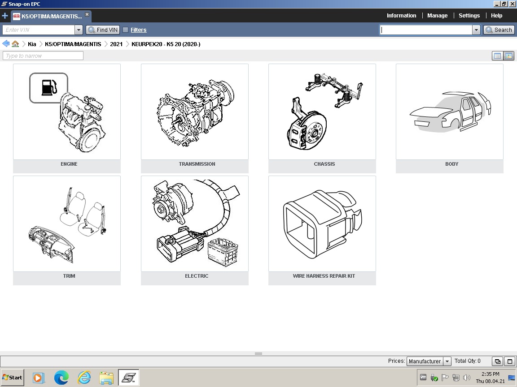The width and height of the screenshot is (517, 387).
Task: Click the TRANSMISSION label
Action: (197, 164)
